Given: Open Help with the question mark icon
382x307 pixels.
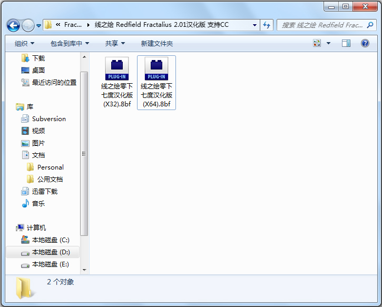Looking at the screenshot, I should coord(365,43).
